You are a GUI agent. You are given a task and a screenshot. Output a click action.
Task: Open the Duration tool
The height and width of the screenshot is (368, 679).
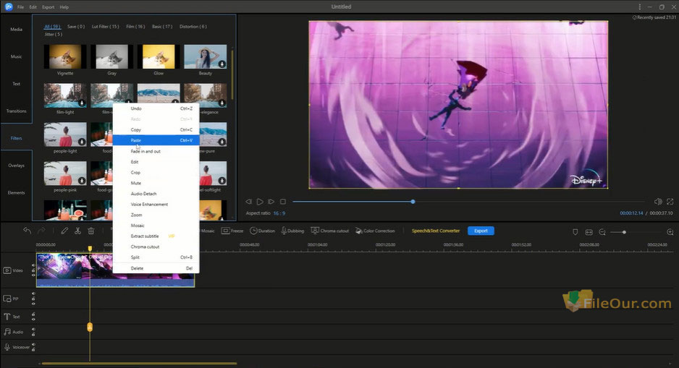pyautogui.click(x=263, y=231)
